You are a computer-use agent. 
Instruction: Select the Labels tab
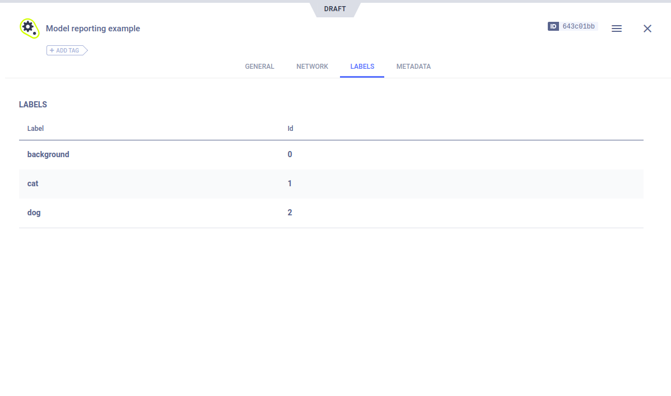pos(362,67)
